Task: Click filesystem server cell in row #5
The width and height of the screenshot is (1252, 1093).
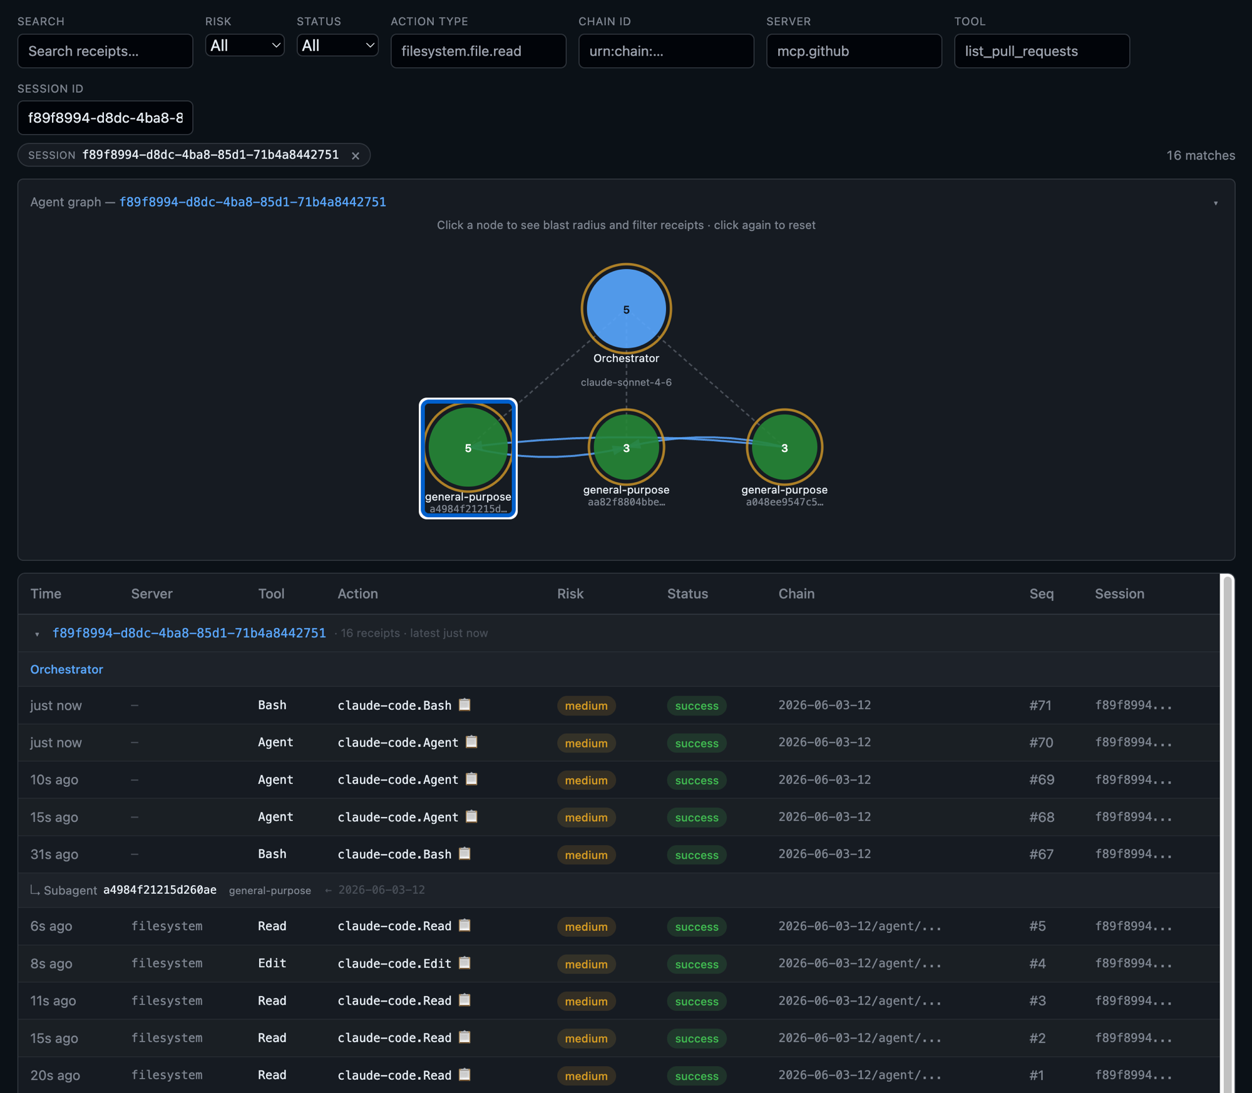Action: (x=167, y=926)
